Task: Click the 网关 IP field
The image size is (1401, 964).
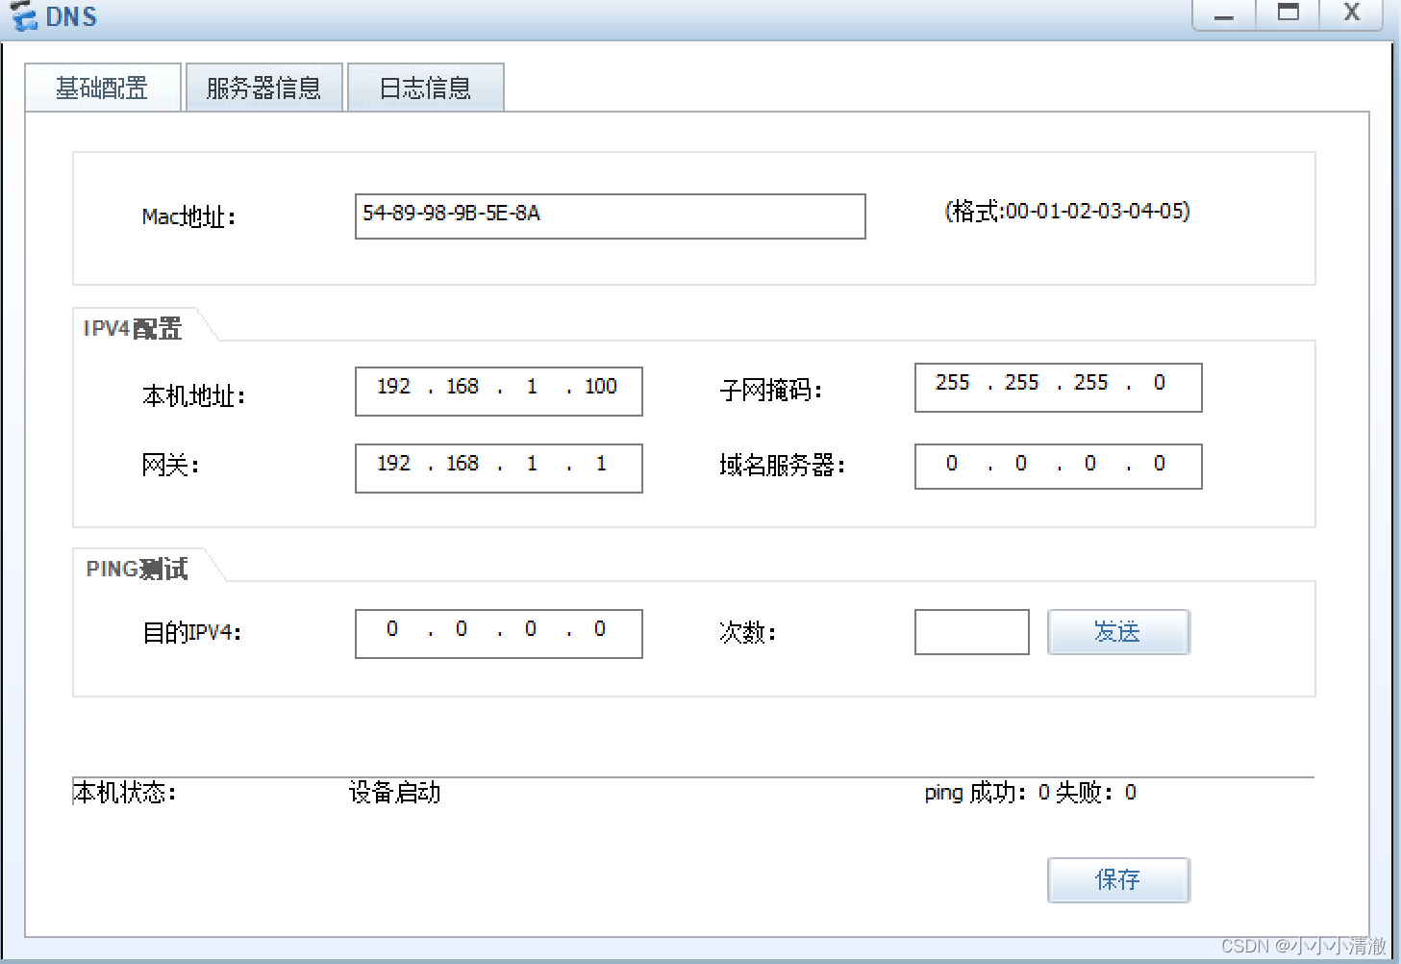Action: [499, 469]
